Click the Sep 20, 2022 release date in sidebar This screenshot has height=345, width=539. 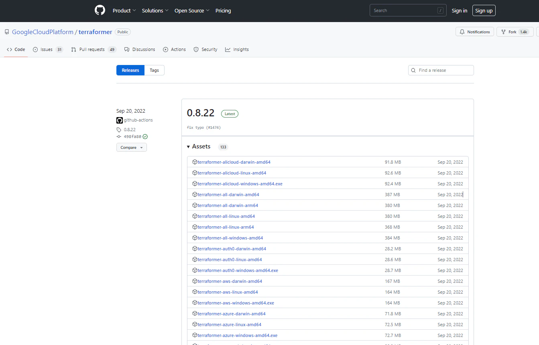[x=131, y=111]
